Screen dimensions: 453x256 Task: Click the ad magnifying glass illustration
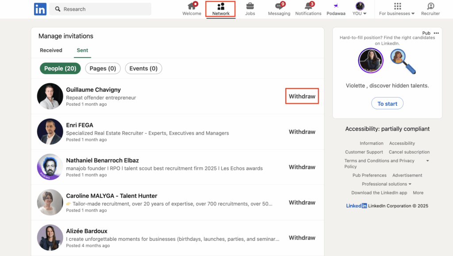[x=403, y=61]
